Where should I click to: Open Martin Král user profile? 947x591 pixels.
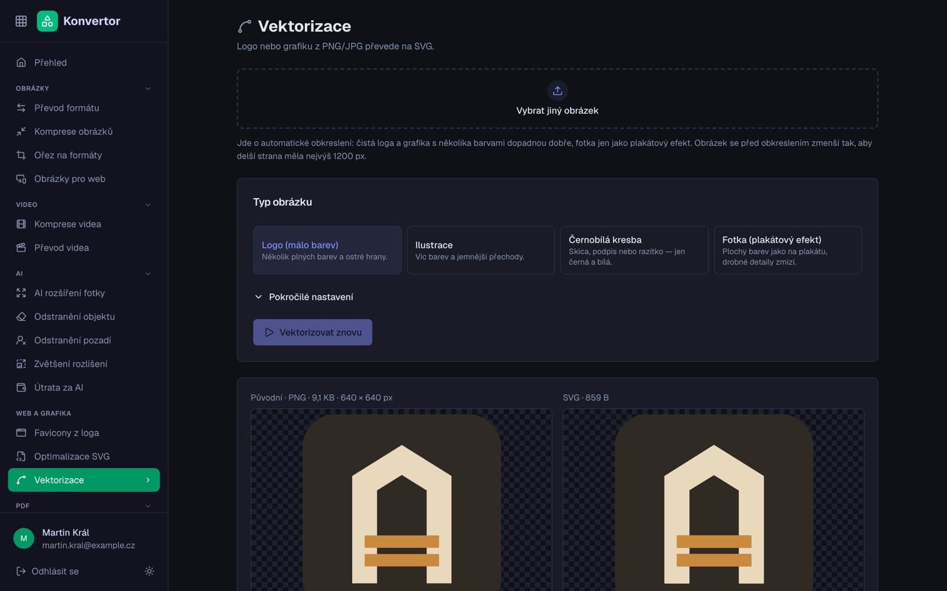coord(84,538)
